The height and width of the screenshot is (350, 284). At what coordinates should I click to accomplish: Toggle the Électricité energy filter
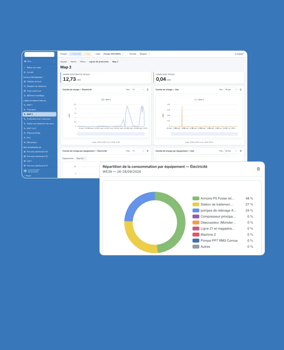tap(76, 54)
